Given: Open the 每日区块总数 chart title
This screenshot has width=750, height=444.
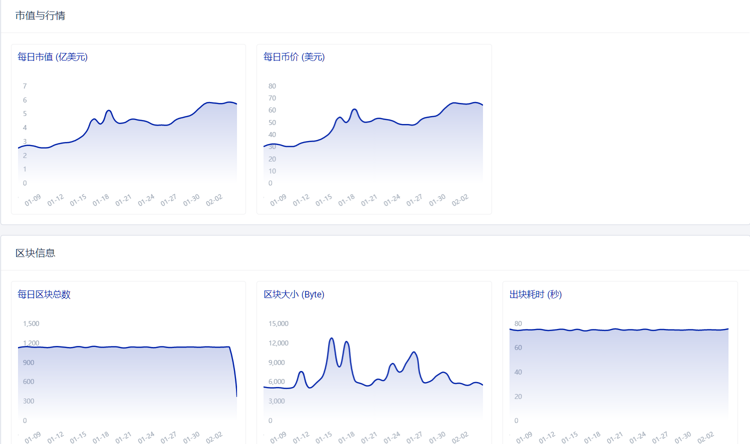Looking at the screenshot, I should (44, 294).
